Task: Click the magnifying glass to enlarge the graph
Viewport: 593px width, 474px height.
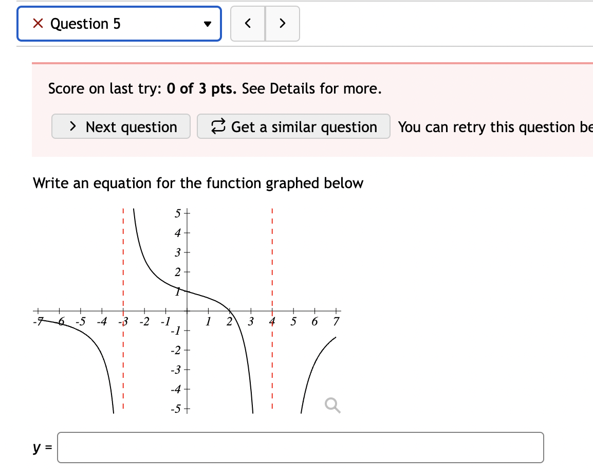Action: point(331,406)
